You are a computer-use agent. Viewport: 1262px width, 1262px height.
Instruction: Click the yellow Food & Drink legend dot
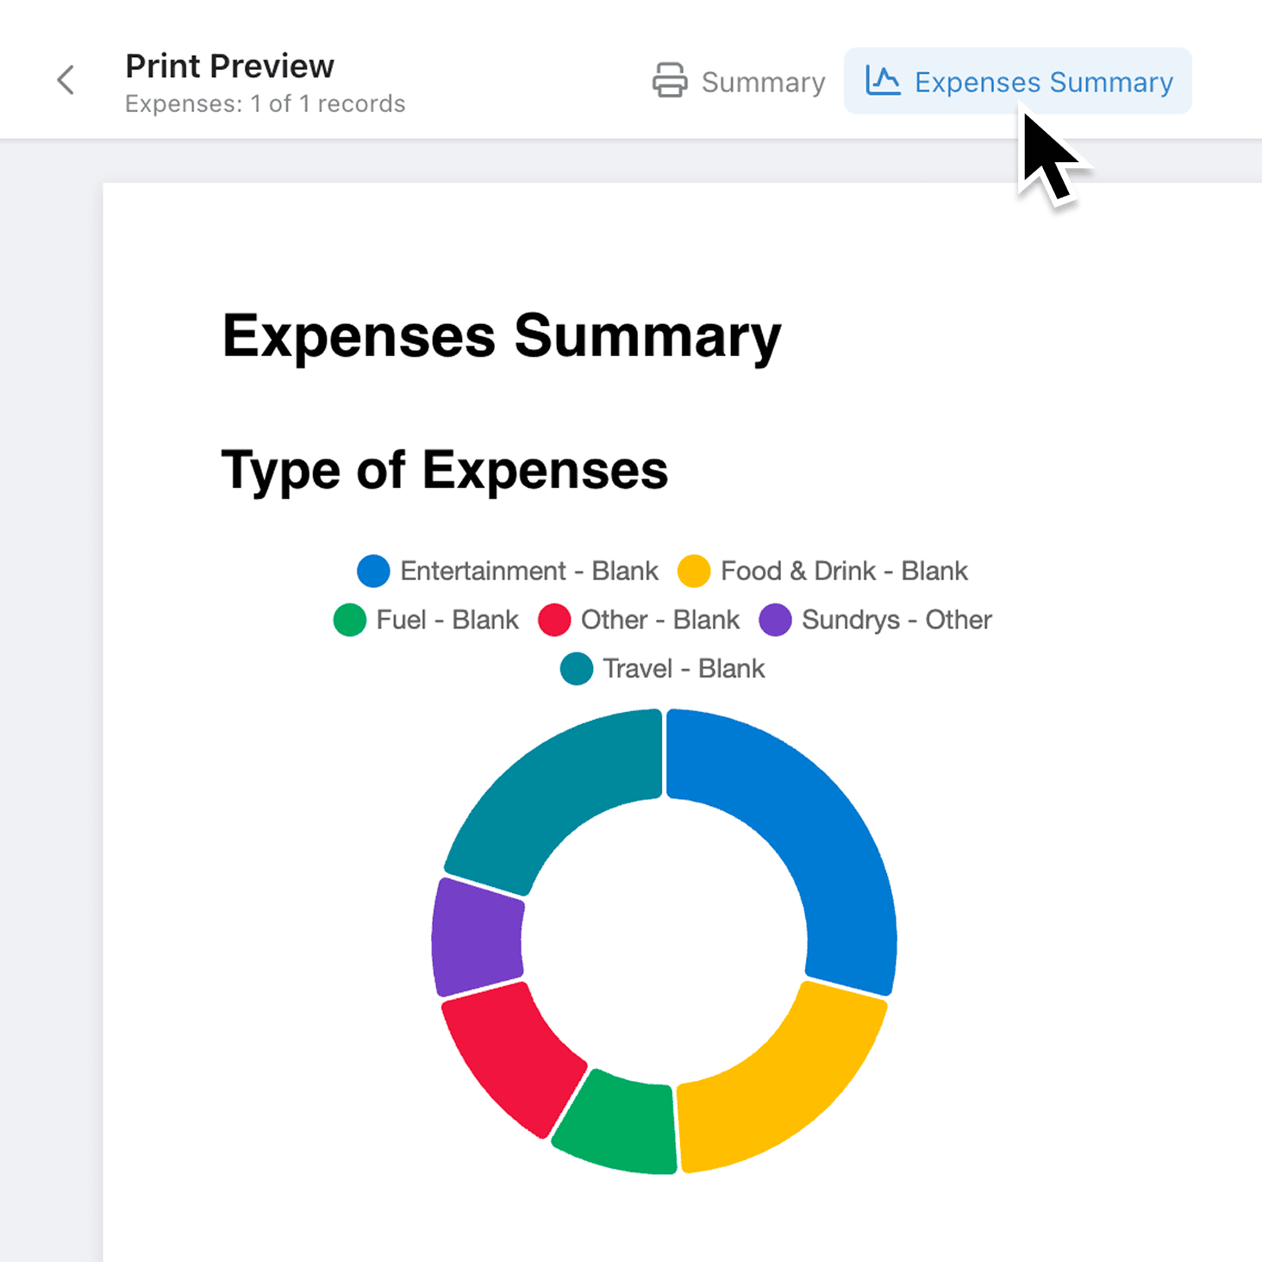click(x=693, y=571)
